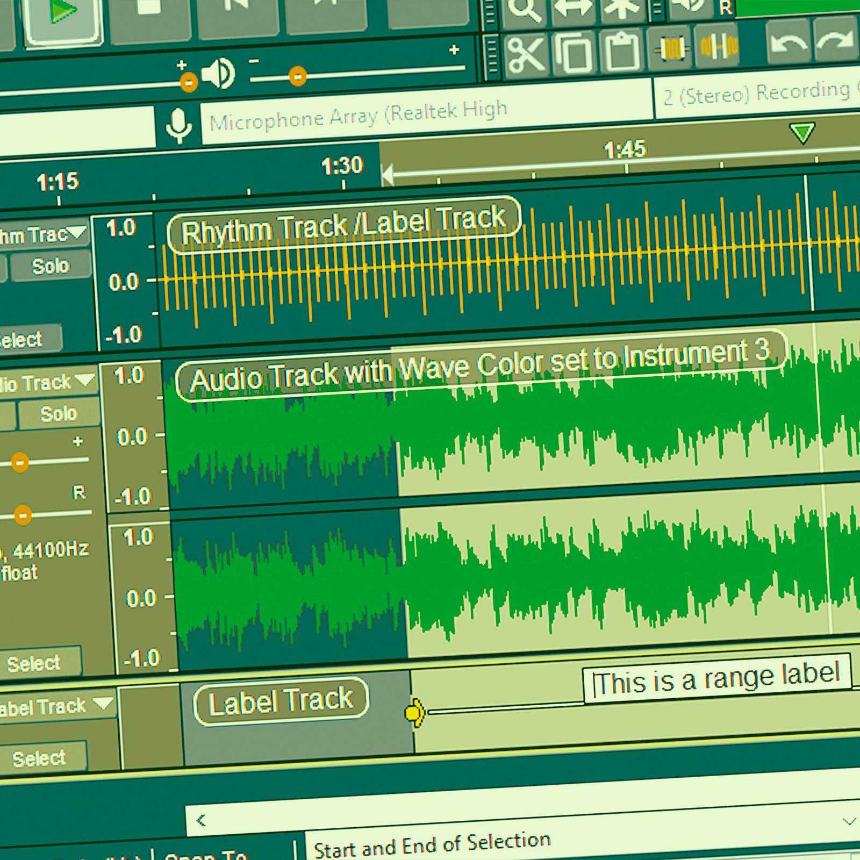This screenshot has width=860, height=860.
Task: Click the 'float' sample format text
Action: pos(19,573)
